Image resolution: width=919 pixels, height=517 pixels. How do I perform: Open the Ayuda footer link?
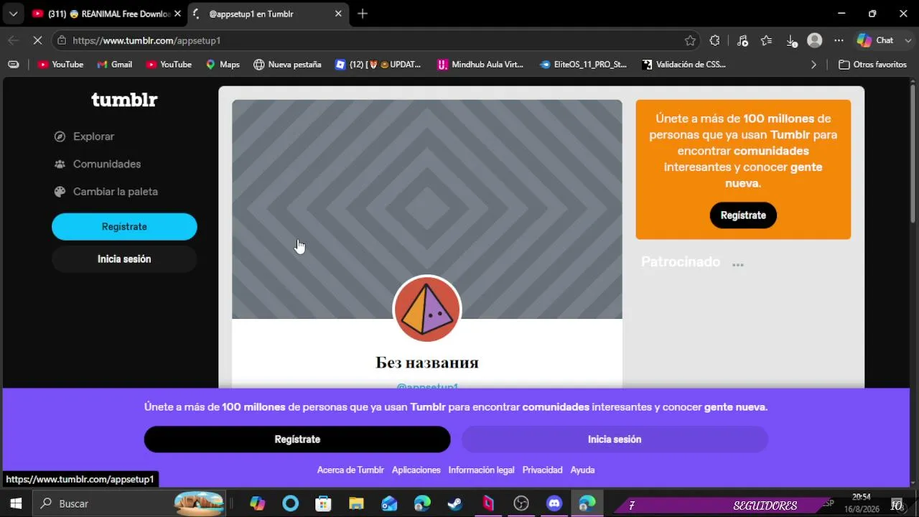coord(582,470)
